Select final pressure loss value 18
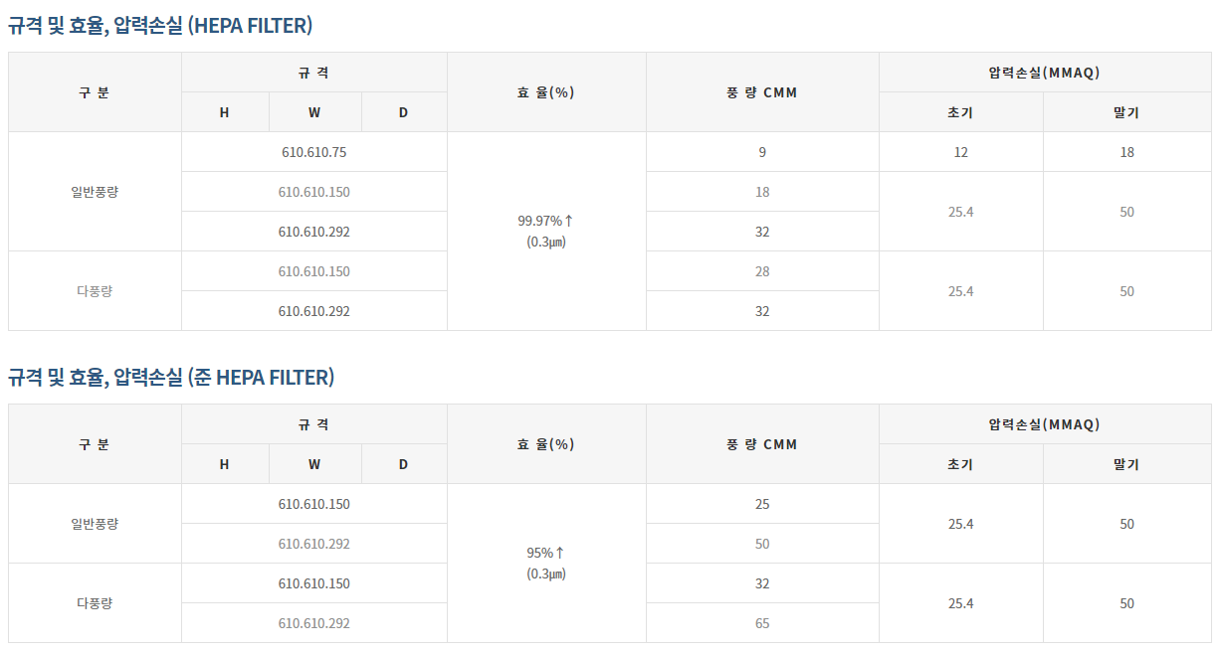 coord(1125,152)
